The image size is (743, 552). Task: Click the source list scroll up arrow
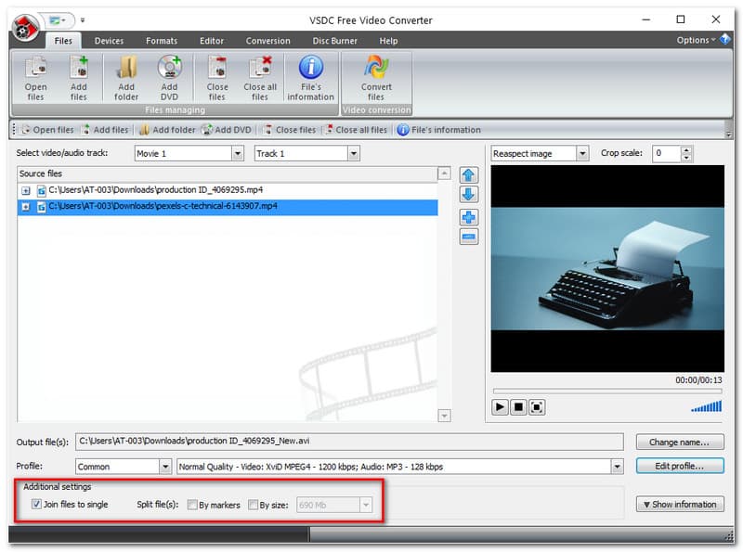pos(444,173)
